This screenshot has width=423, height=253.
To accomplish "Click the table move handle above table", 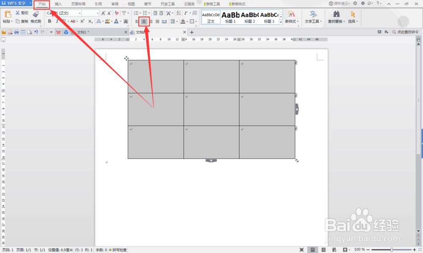I will 126,58.
